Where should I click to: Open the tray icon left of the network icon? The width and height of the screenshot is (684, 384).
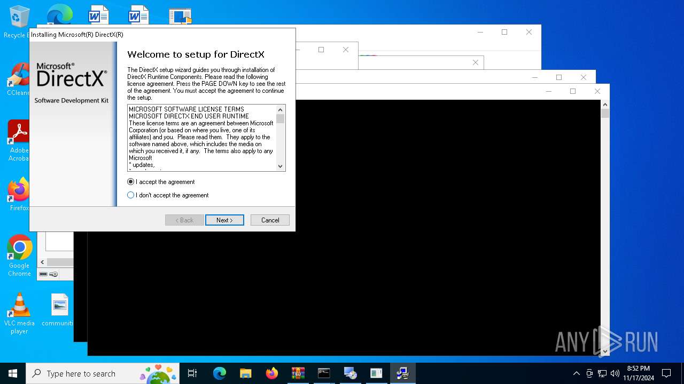[x=589, y=373]
